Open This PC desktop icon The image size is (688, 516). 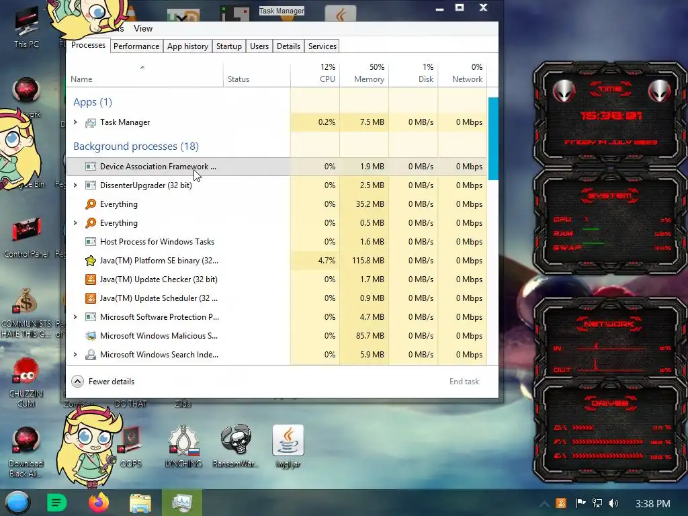point(26,28)
